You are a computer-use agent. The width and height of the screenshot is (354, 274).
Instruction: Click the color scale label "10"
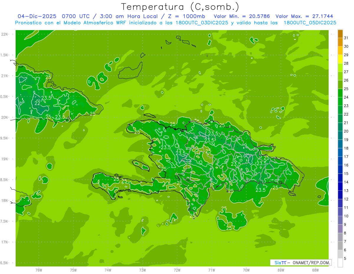346,216
